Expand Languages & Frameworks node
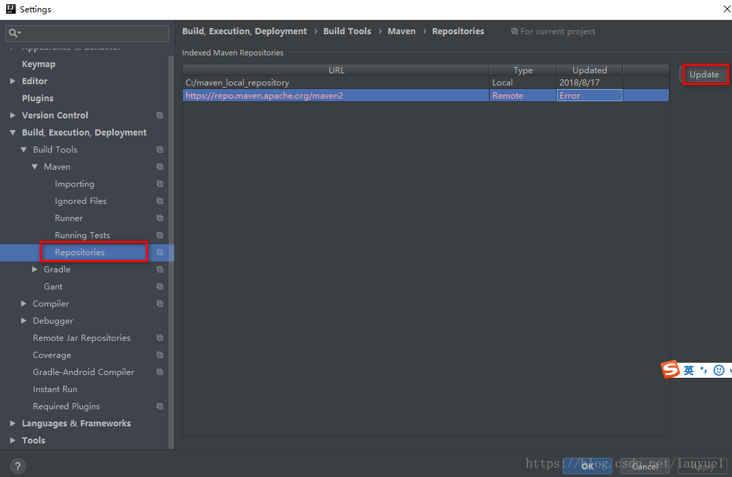The image size is (732, 477). pyautogui.click(x=12, y=424)
